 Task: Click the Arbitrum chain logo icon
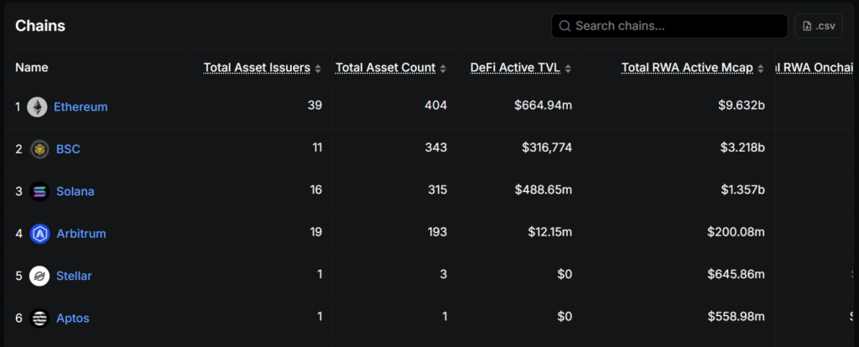40,234
